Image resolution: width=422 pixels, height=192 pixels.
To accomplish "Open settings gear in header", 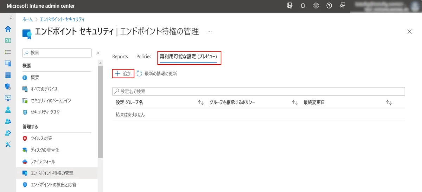I will point(316,6).
